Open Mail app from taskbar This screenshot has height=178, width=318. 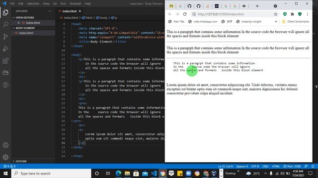(145, 174)
